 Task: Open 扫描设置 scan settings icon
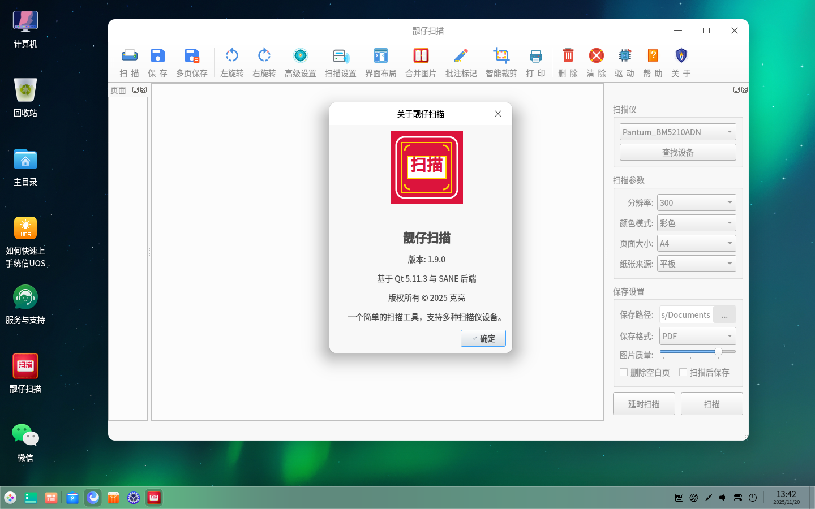[341, 55]
